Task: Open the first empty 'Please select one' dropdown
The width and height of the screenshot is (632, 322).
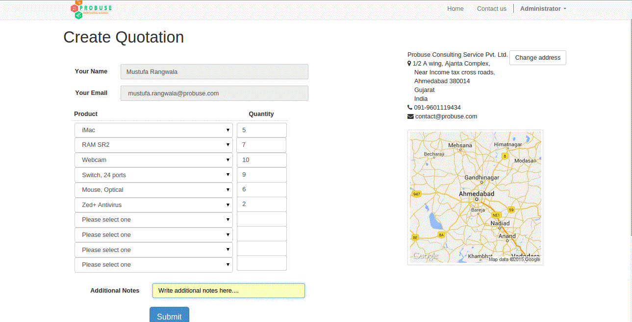Action: tap(153, 220)
